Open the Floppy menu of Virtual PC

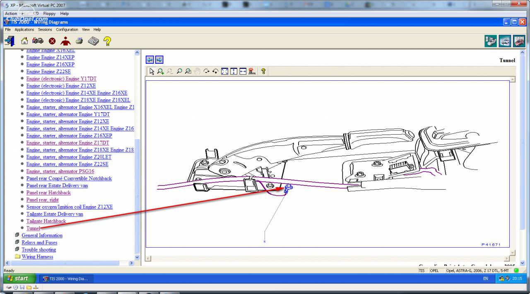(50, 13)
